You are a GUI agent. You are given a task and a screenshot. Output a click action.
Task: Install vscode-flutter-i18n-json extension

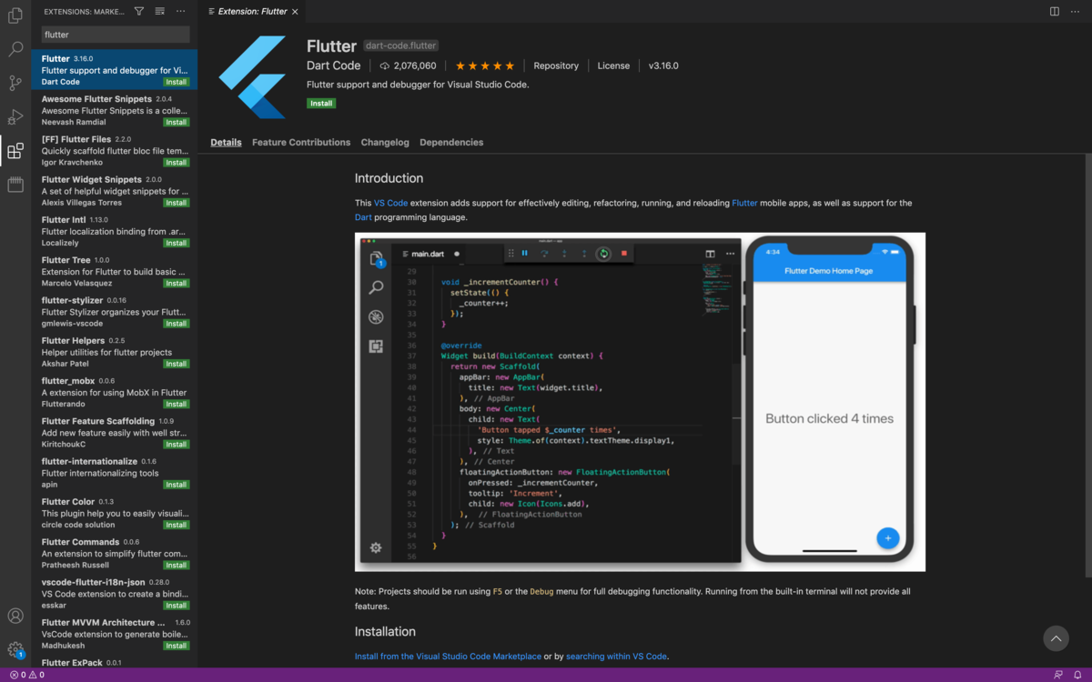tap(177, 605)
